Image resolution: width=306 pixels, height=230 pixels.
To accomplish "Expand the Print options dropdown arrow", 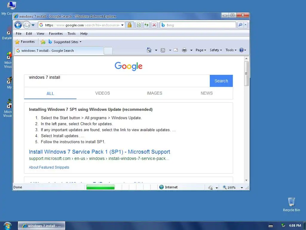I will (x=191, y=50).
